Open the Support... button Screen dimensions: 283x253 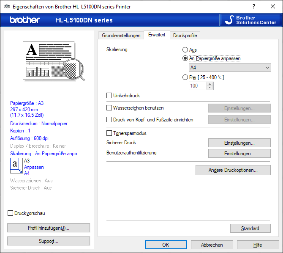pyautogui.click(x=49, y=241)
